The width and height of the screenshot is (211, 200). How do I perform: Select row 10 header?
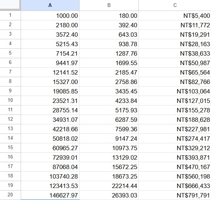click(10, 100)
